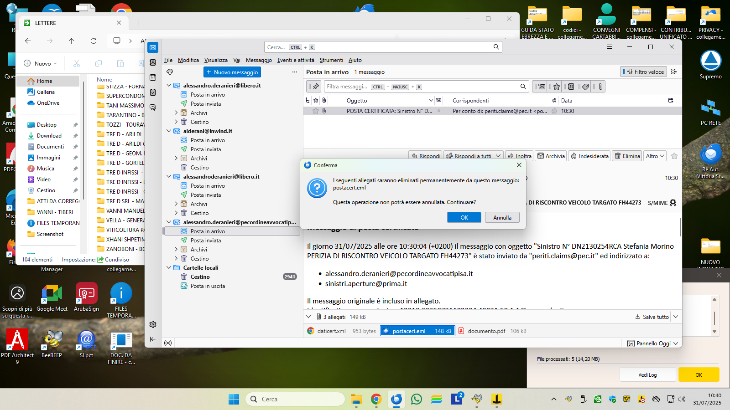This screenshot has width=730, height=410.
Task: Open the Strumenti menu
Action: pos(331,60)
